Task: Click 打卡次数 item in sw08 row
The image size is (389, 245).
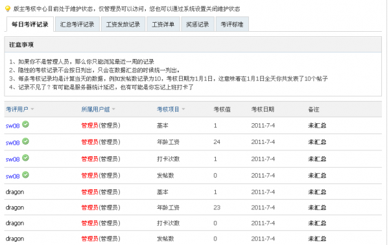Action: [168, 159]
